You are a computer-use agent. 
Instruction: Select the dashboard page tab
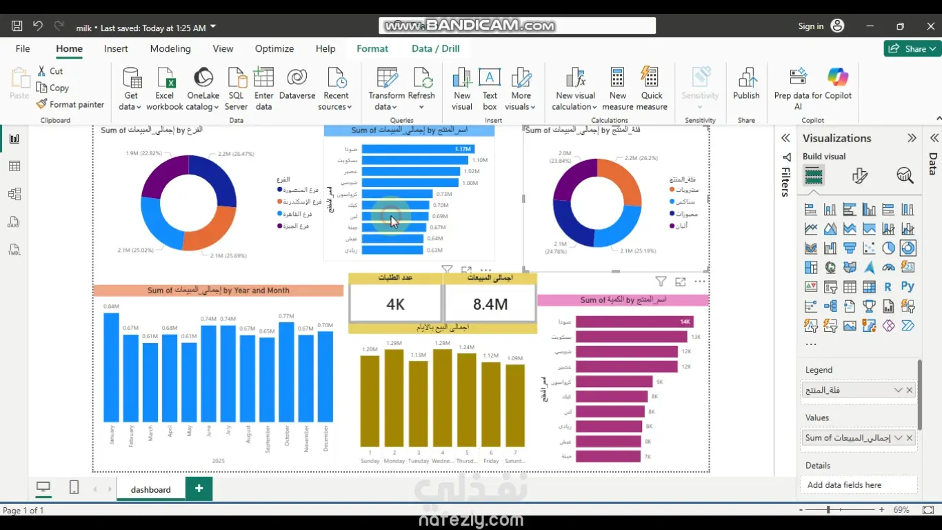click(x=150, y=489)
